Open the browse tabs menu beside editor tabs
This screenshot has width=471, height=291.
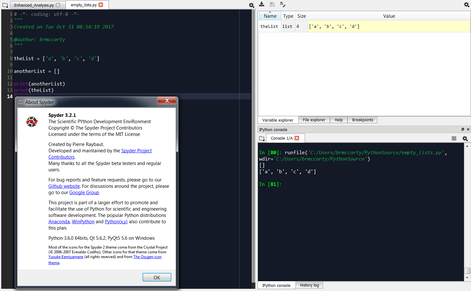(x=5, y=5)
